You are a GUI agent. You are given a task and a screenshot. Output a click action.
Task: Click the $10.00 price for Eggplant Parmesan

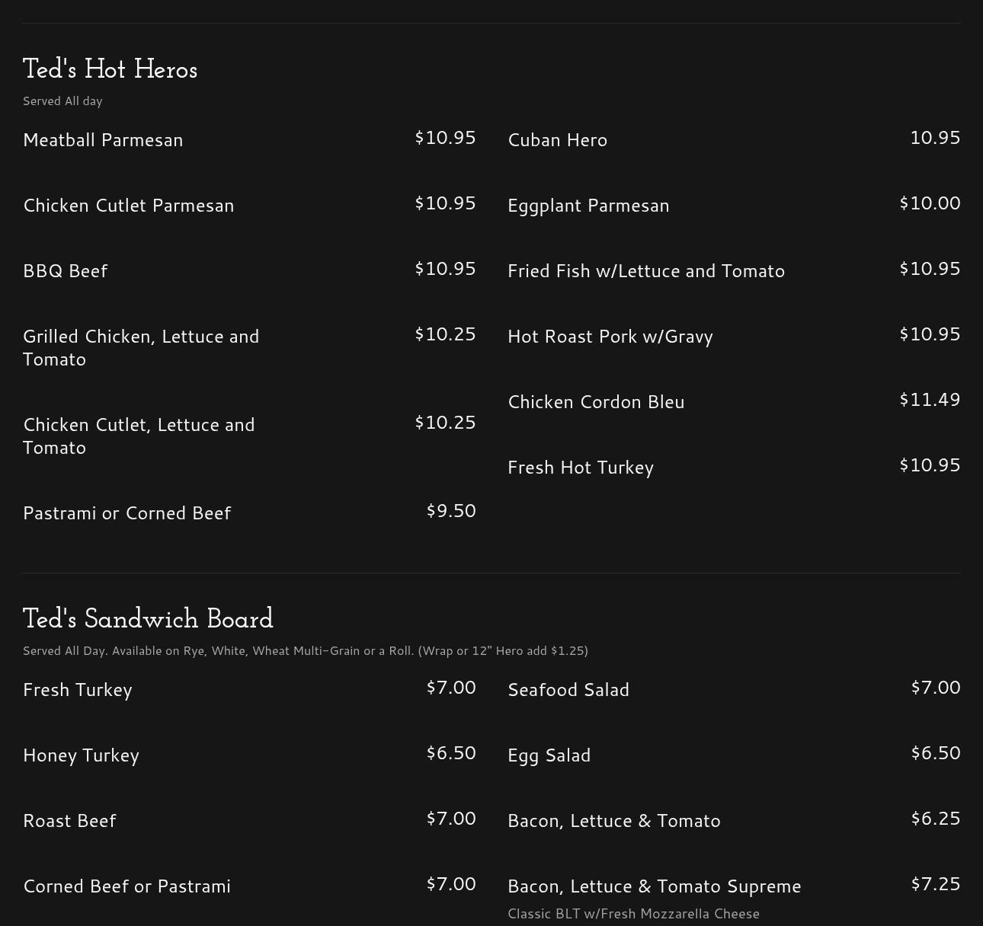tap(930, 203)
